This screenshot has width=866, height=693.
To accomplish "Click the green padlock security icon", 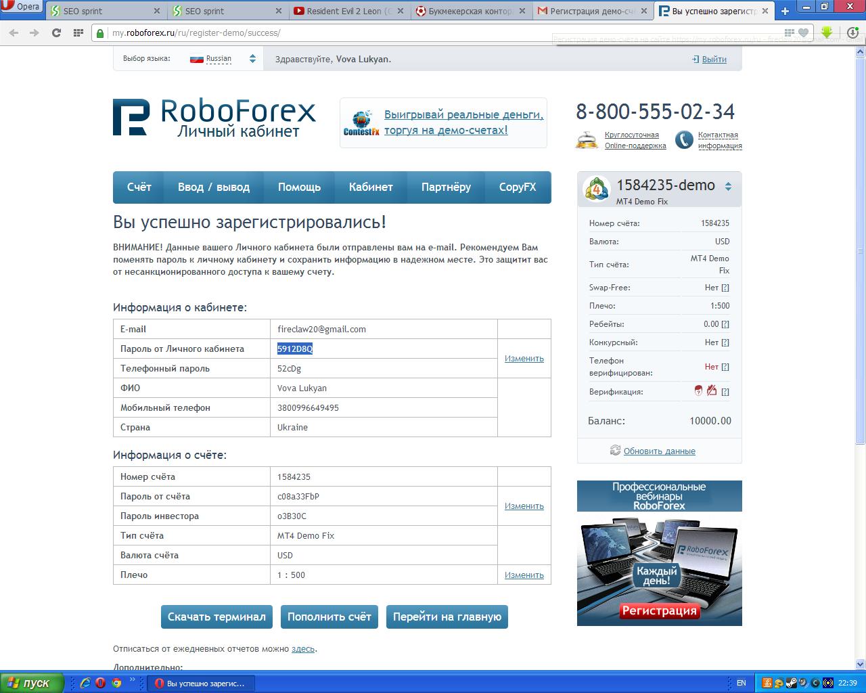I will (x=101, y=32).
